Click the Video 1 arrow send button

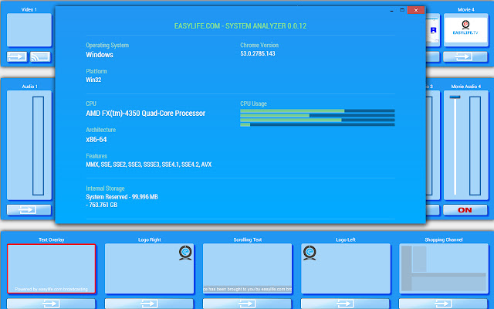tap(17, 56)
